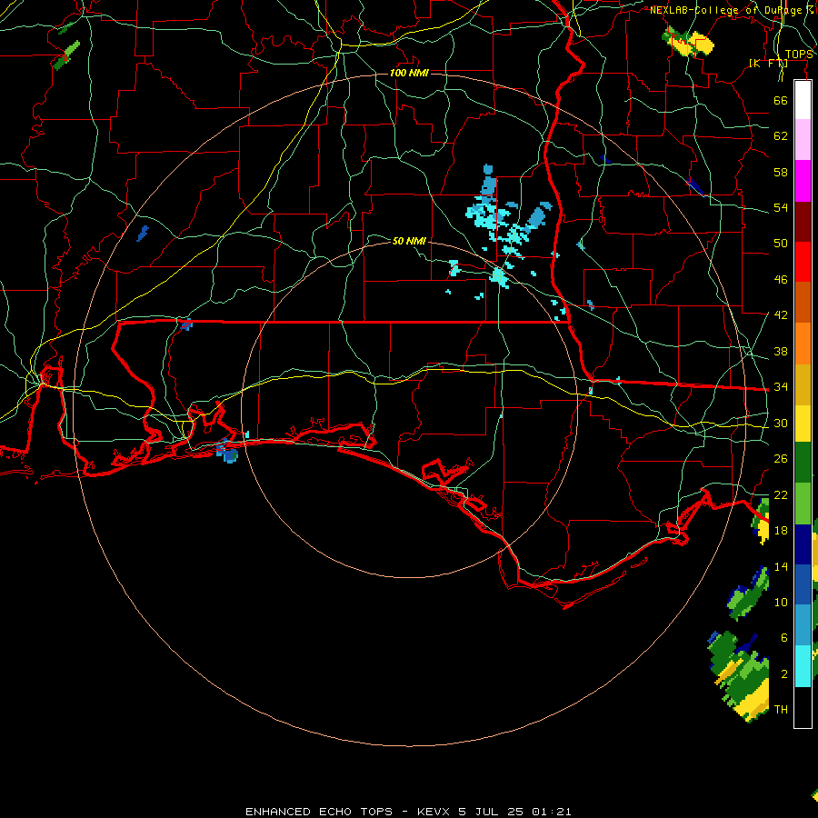
Task: Click the magenta 58 K FT swatch
Action: click(x=803, y=181)
